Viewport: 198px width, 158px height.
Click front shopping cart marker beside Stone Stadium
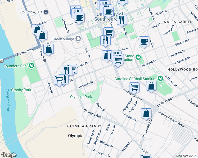coord(118,61)
